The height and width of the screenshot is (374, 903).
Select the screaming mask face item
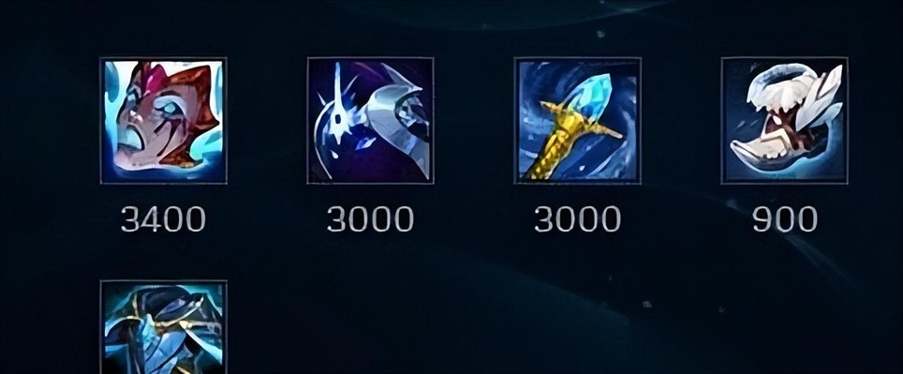click(x=164, y=120)
